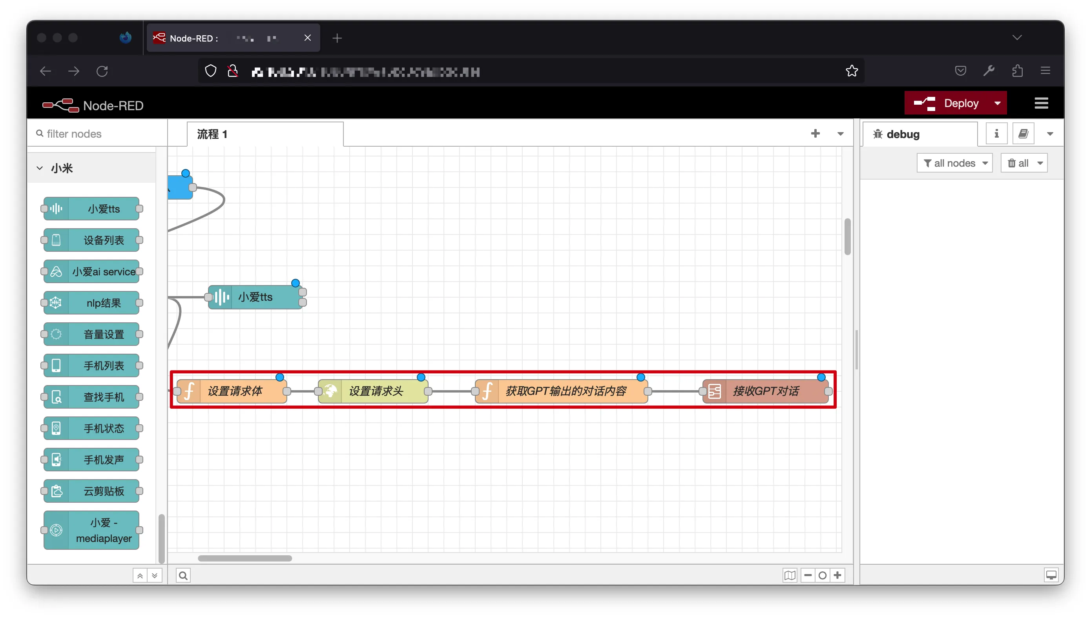The height and width of the screenshot is (618, 1091).
Task: Select the 获取GPT输出的对话内容 function node
Action: (562, 391)
